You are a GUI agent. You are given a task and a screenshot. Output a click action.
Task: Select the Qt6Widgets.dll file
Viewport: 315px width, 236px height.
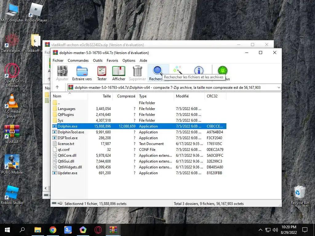pos(139,167)
